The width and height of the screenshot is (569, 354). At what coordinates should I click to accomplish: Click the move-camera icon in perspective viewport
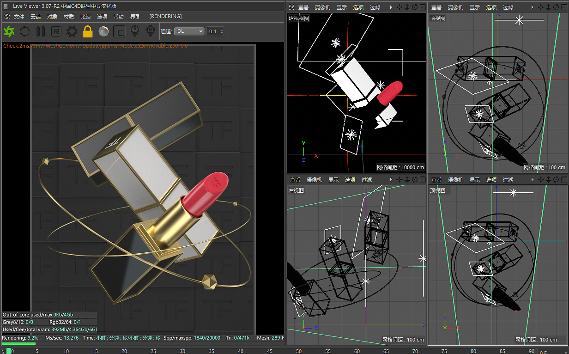pos(400,7)
